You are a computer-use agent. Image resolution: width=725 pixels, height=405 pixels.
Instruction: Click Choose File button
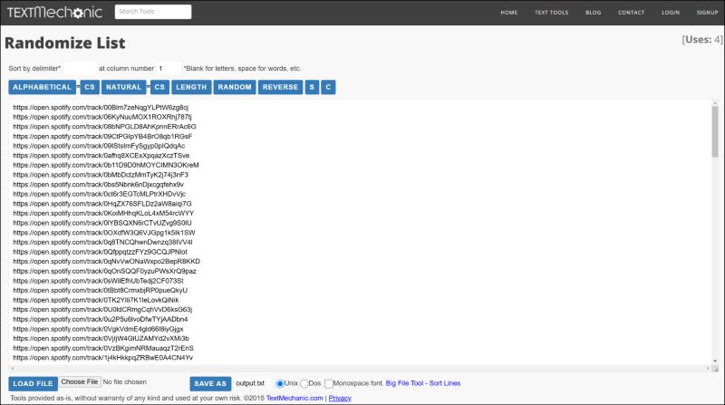click(80, 381)
